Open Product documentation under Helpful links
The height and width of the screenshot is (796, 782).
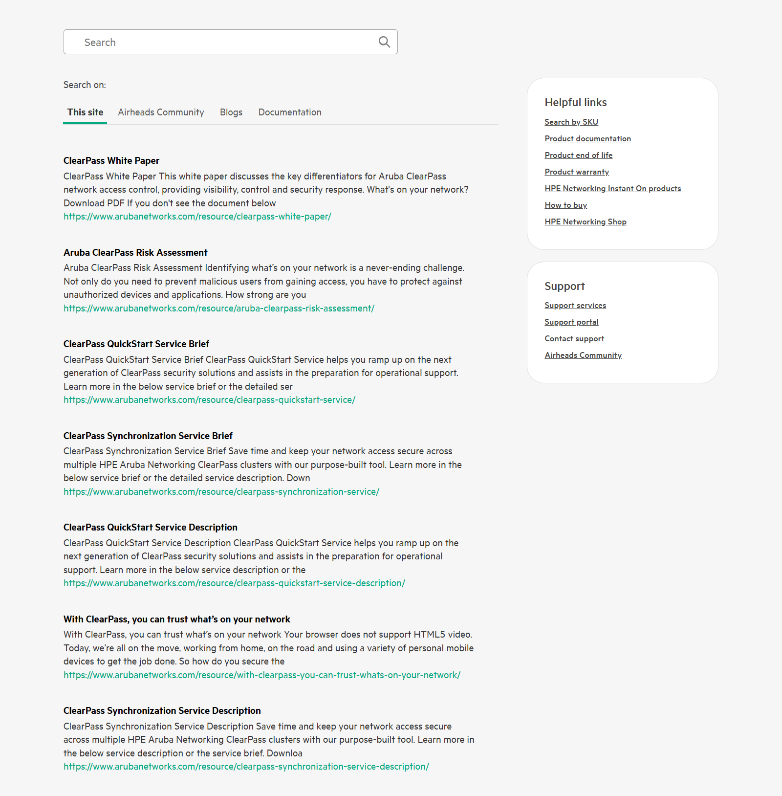[587, 138]
